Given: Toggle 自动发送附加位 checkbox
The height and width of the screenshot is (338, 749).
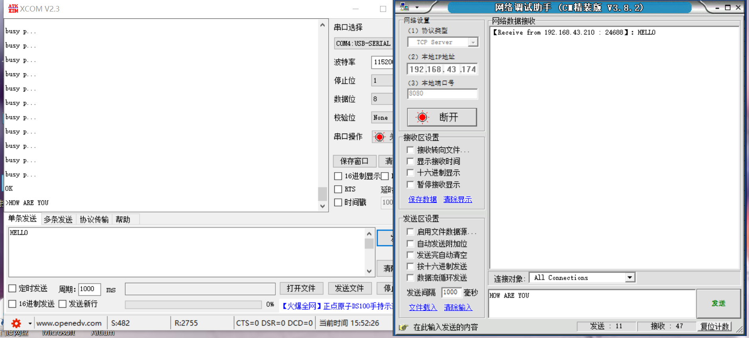Looking at the screenshot, I should click(x=410, y=243).
